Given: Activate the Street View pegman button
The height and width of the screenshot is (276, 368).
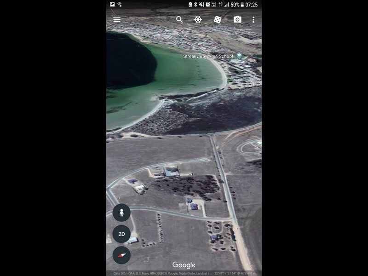Looking at the screenshot, I should [121, 213].
